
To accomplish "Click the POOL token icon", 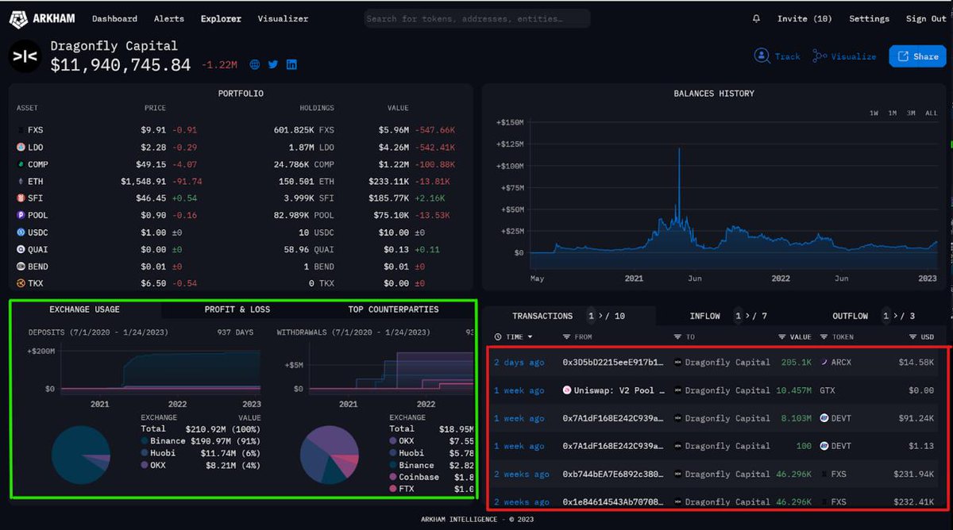I will 21,215.
